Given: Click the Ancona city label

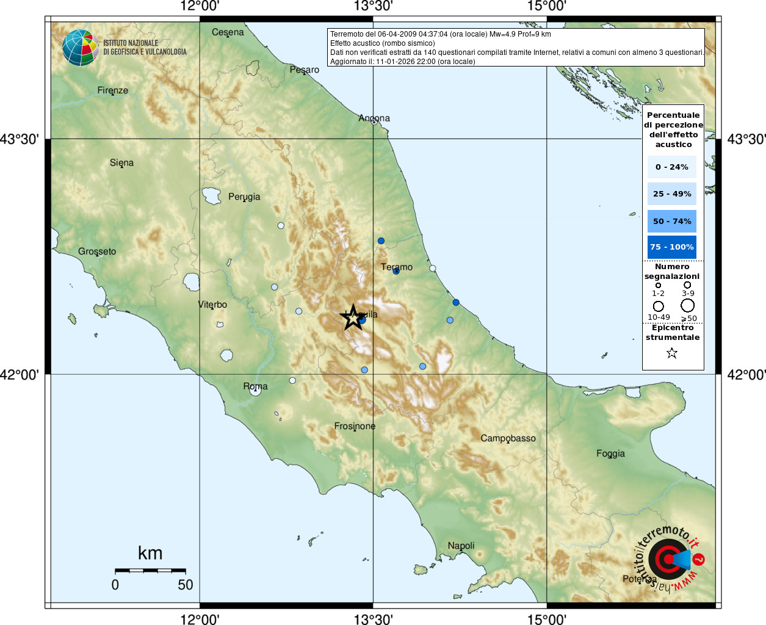Looking at the screenshot, I should 374,118.
